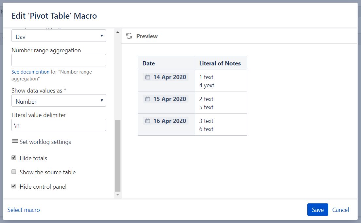361x223 pixels.
Task: Click the worklog settings hamburger icon
Action: point(15,141)
